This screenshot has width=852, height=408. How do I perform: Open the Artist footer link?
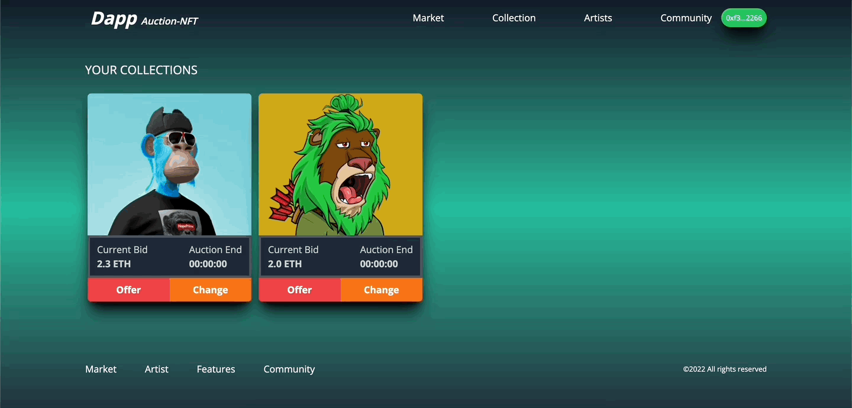[157, 369]
